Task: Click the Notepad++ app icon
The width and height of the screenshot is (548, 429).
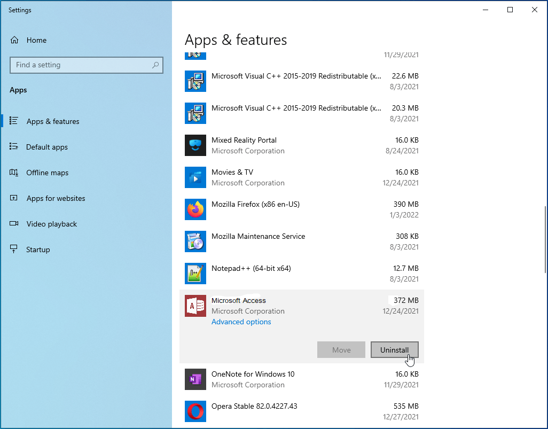Action: tap(195, 274)
